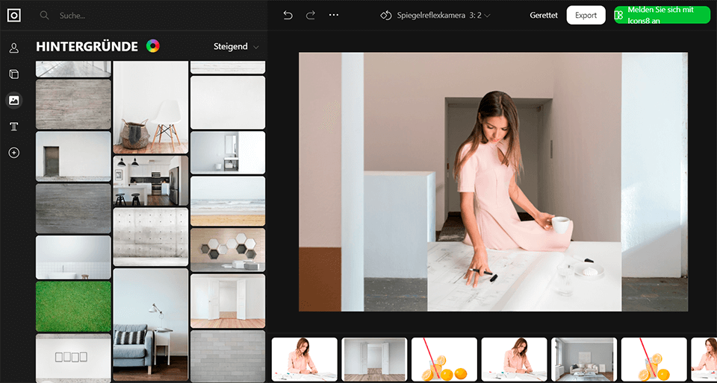Open the objects layers sidebar icon
717x383 pixels.
pos(13,75)
